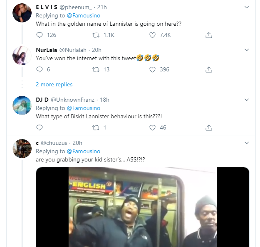Open @Famousino profile link in ELVIS's reply
260x247 pixels.
(x=83, y=16)
